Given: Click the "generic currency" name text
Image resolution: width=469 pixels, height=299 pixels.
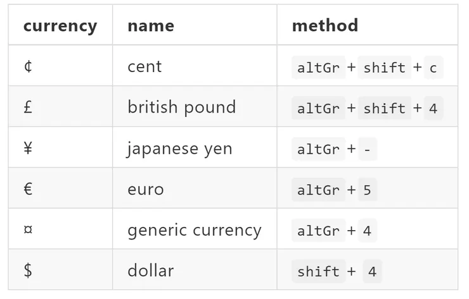Looking at the screenshot, I should click(x=194, y=230).
